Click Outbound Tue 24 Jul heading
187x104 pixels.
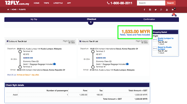coord(18,42)
